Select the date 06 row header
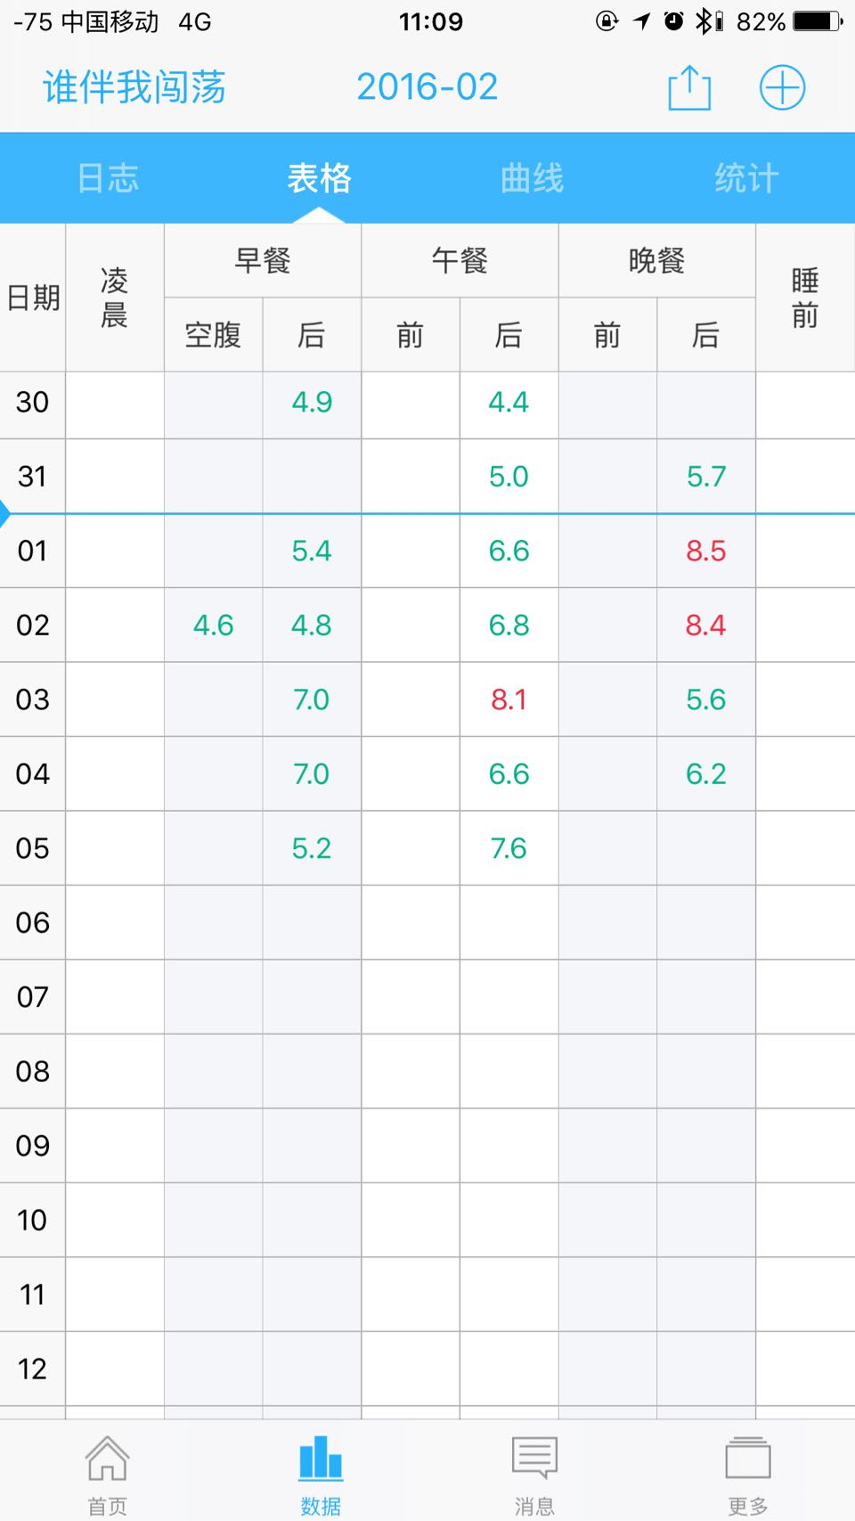Image resolution: width=855 pixels, height=1521 pixels. 33,922
